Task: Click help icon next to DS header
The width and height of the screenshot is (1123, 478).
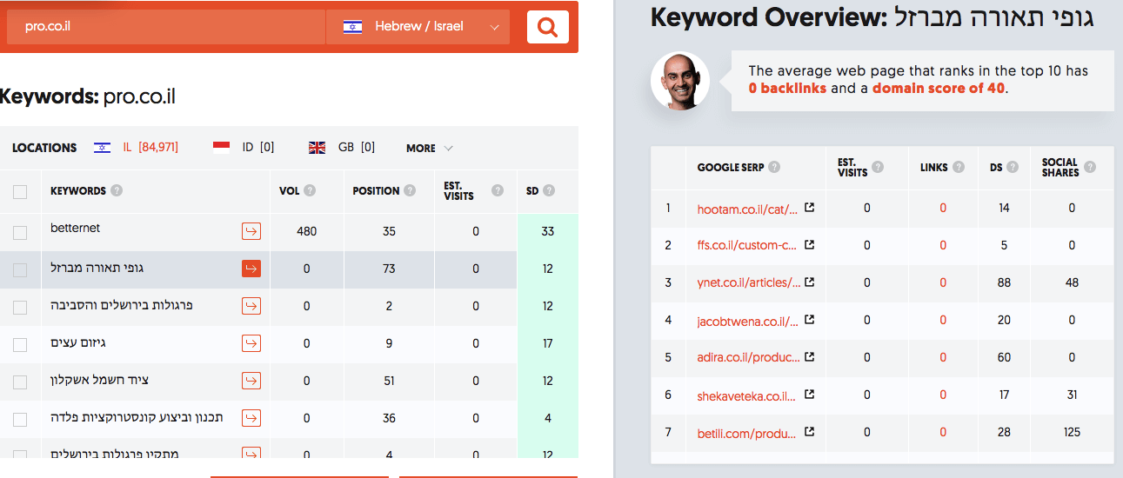Action: click(x=1013, y=168)
